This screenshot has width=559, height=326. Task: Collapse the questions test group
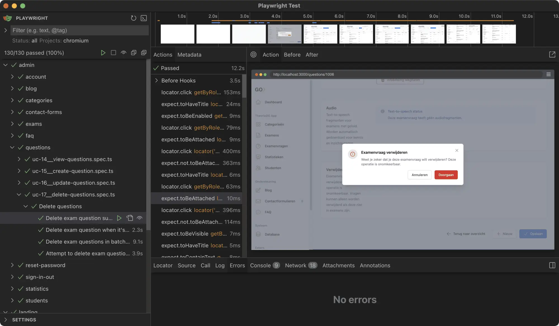[12, 147]
